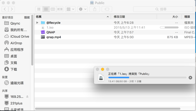Select the @Recycle folder icon
Screen dimensions: 196x111
tap(43, 23)
